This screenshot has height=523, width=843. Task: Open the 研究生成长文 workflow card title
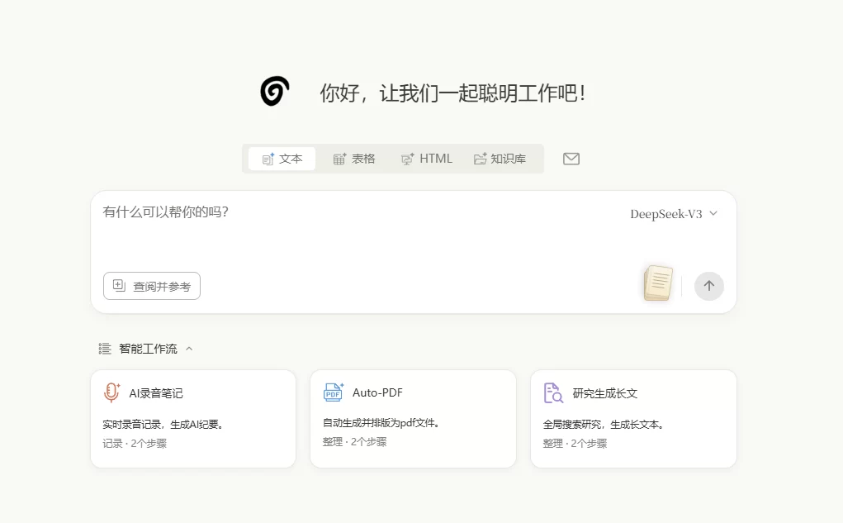click(605, 393)
